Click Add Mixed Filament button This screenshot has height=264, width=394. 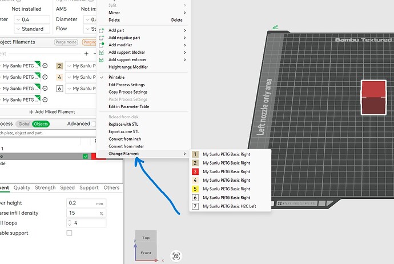tap(52, 111)
